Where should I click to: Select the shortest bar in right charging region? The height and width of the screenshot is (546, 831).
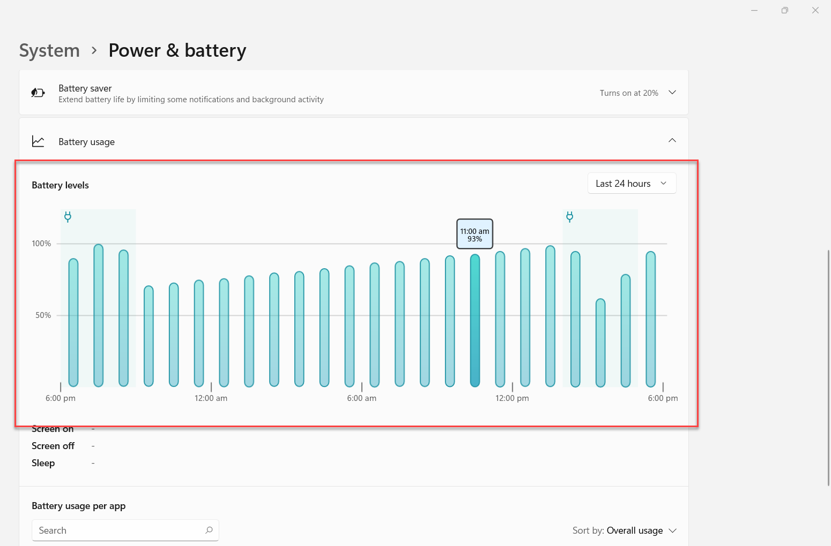600,343
